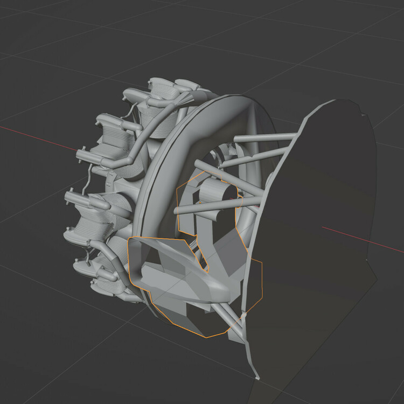Viewport: 404px width, 404px height.
Task: Click the orange origin dot of selected object
Action: click(x=200, y=203)
